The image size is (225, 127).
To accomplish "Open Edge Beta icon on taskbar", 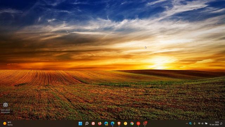I will [x=106, y=123].
